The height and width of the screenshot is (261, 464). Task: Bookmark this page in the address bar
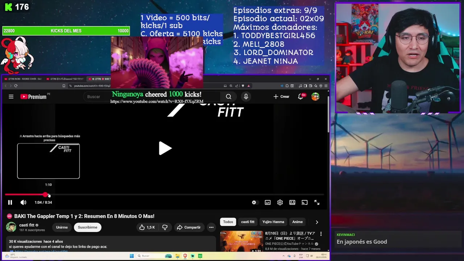[64, 86]
